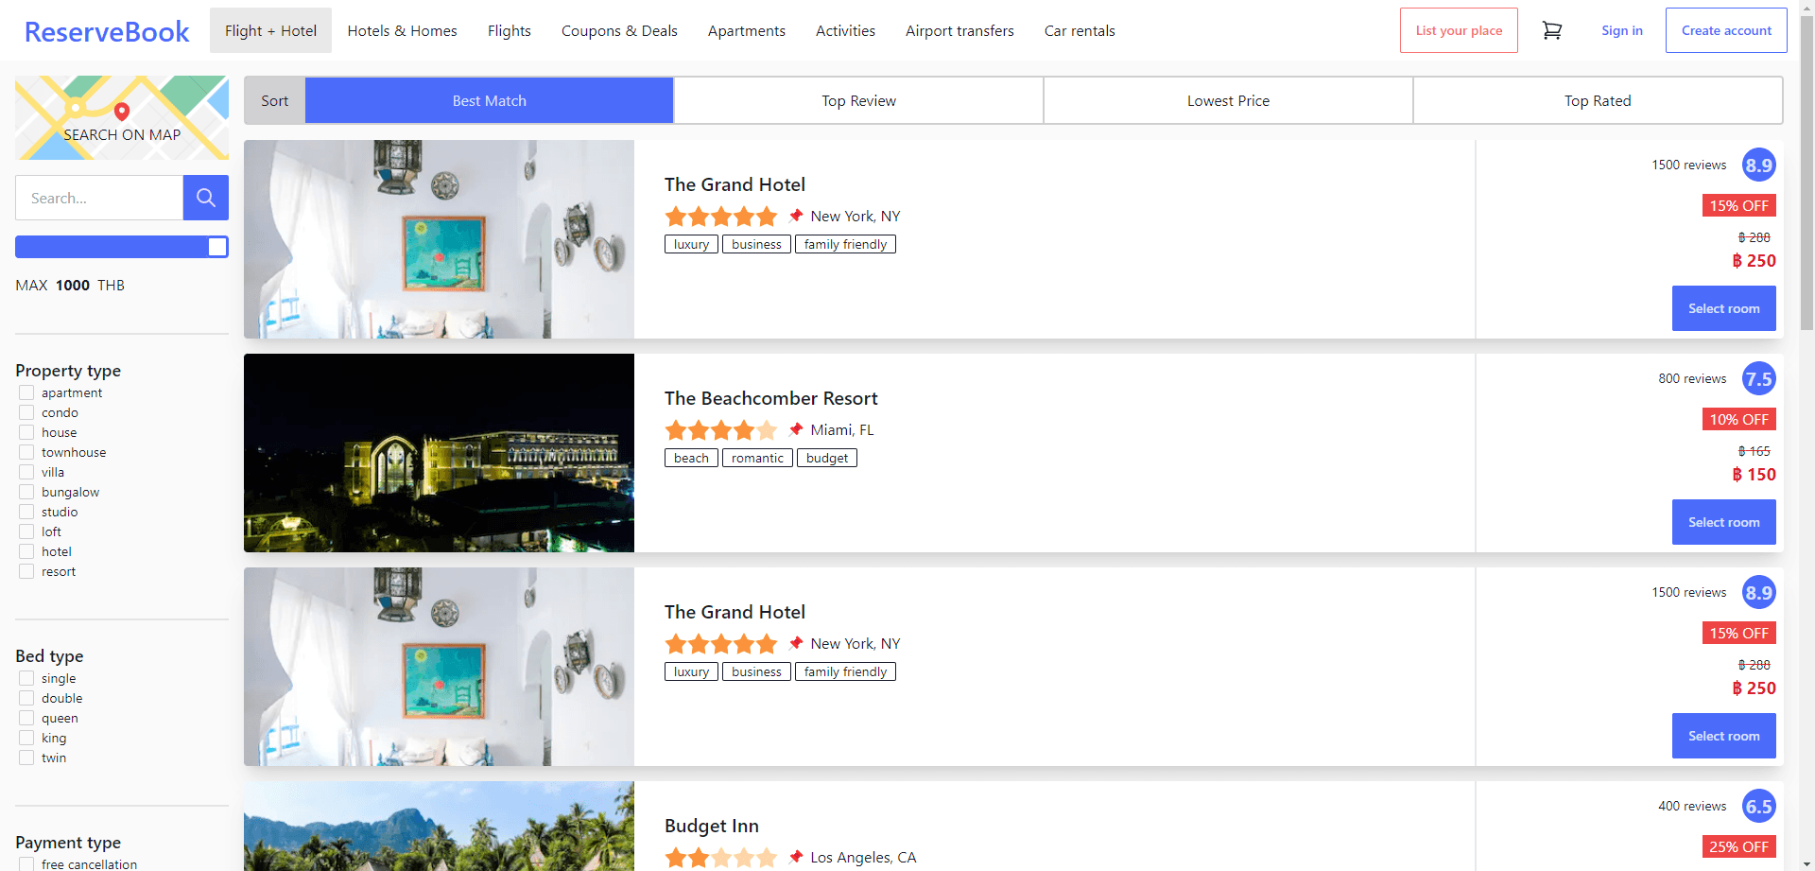Check the queen bed type
The width and height of the screenshot is (1815, 871).
[x=26, y=718]
